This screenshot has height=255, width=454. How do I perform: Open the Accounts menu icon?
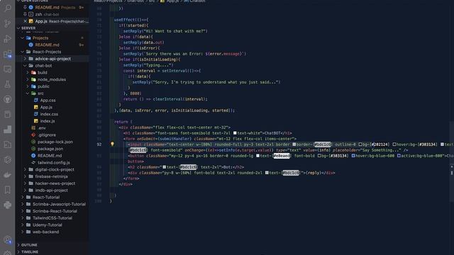pyautogui.click(x=8, y=239)
